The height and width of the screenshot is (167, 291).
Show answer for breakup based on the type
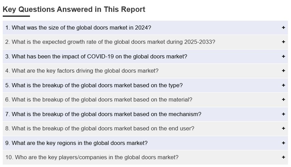coord(94,86)
